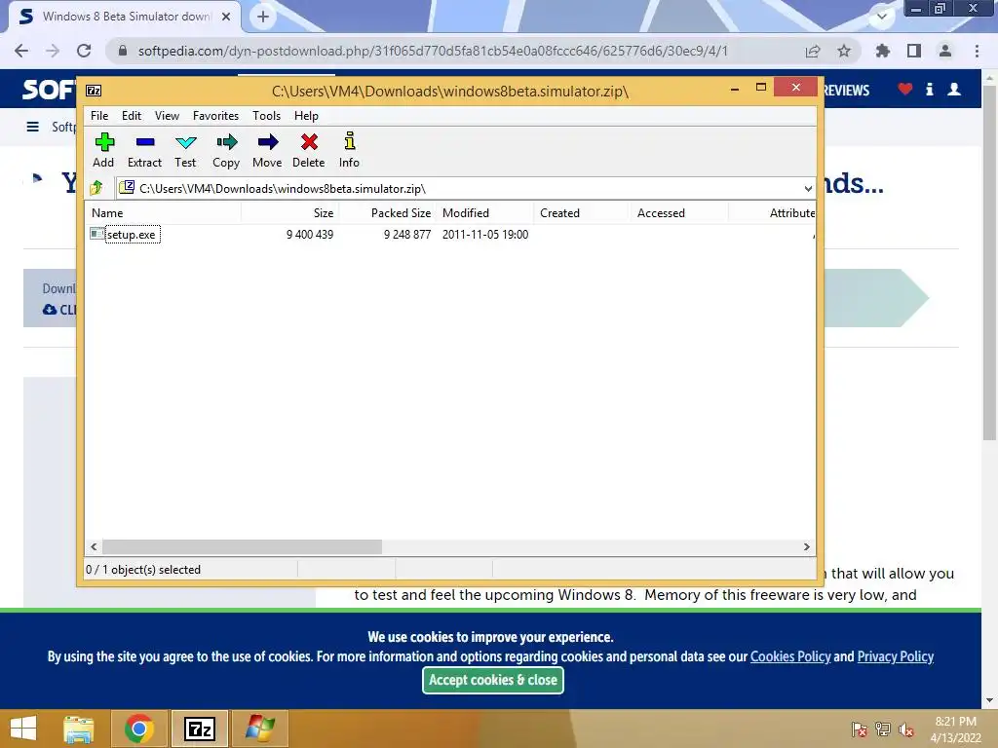Image resolution: width=998 pixels, height=748 pixels.
Task: Sort by the Modified column header
Action: point(485,213)
